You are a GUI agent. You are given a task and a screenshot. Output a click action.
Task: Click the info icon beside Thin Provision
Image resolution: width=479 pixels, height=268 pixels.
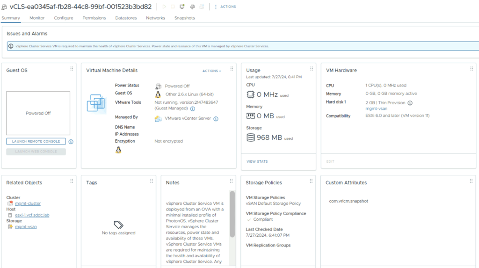410,103
